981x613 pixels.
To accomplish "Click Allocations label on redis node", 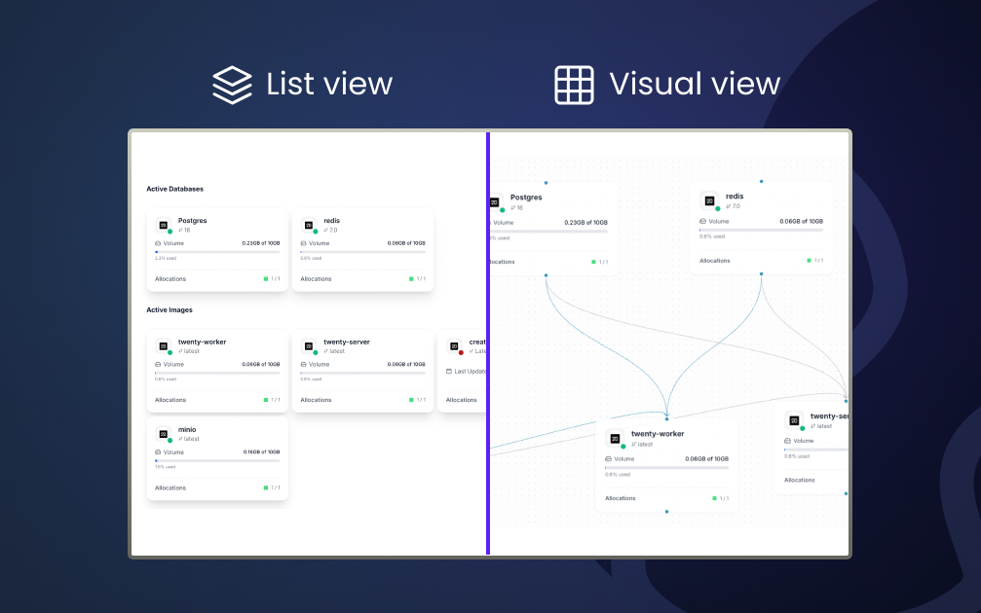I will (714, 261).
